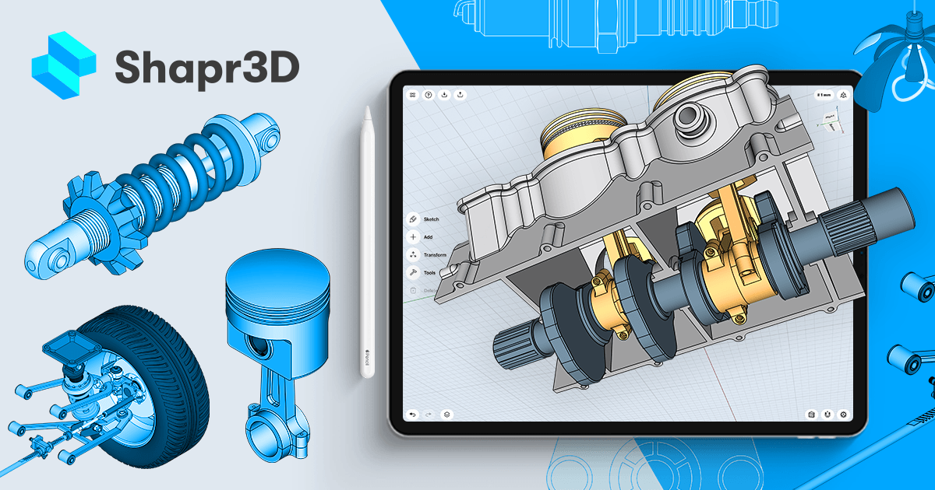Open the help question mark icon
The width and height of the screenshot is (935, 490).
[x=428, y=94]
